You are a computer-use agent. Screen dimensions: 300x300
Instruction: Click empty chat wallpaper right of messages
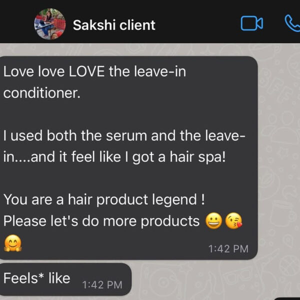click(279, 153)
